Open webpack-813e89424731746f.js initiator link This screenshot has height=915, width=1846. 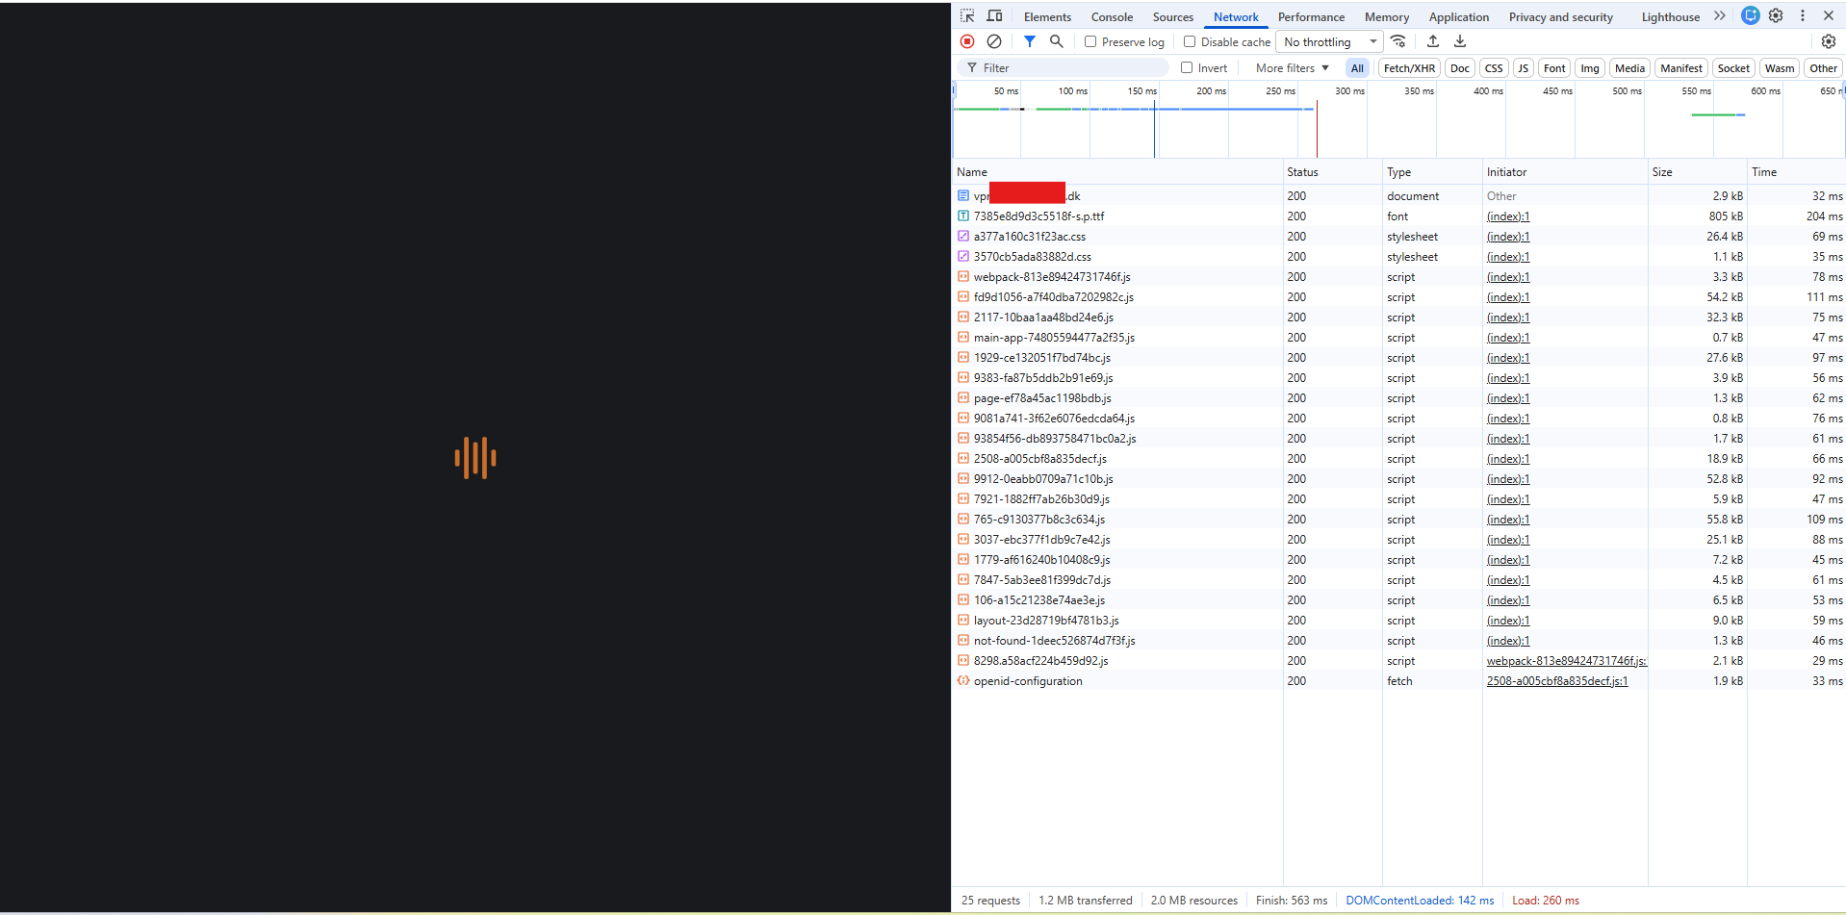[x=1566, y=661]
